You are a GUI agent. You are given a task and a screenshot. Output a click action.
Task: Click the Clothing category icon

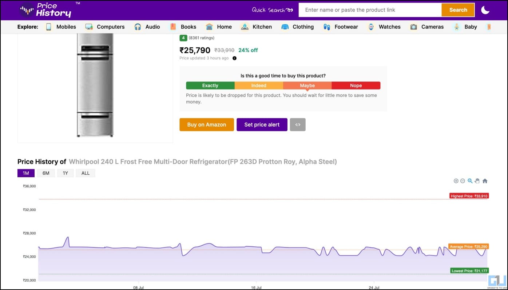click(x=285, y=27)
